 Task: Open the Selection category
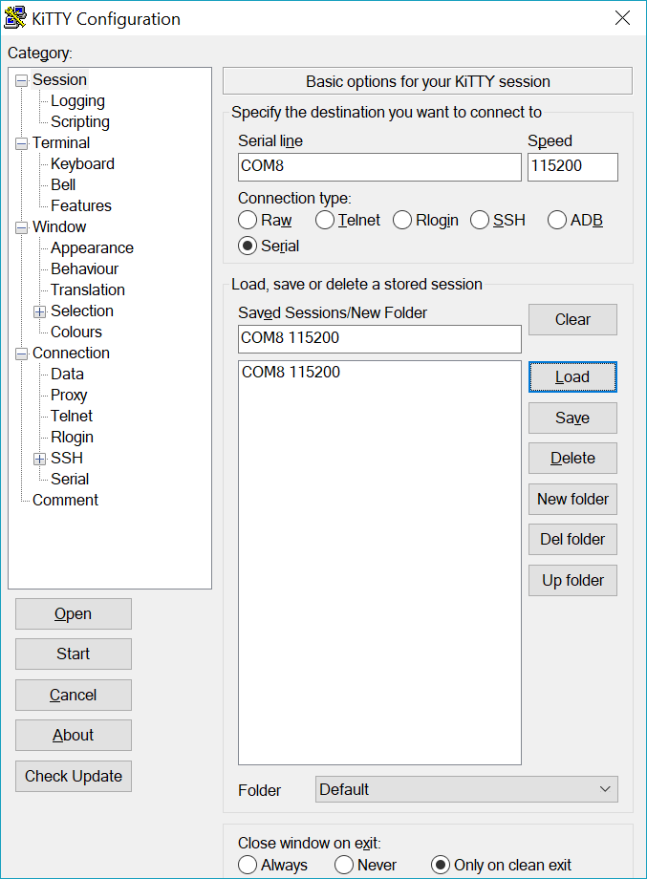(82, 311)
